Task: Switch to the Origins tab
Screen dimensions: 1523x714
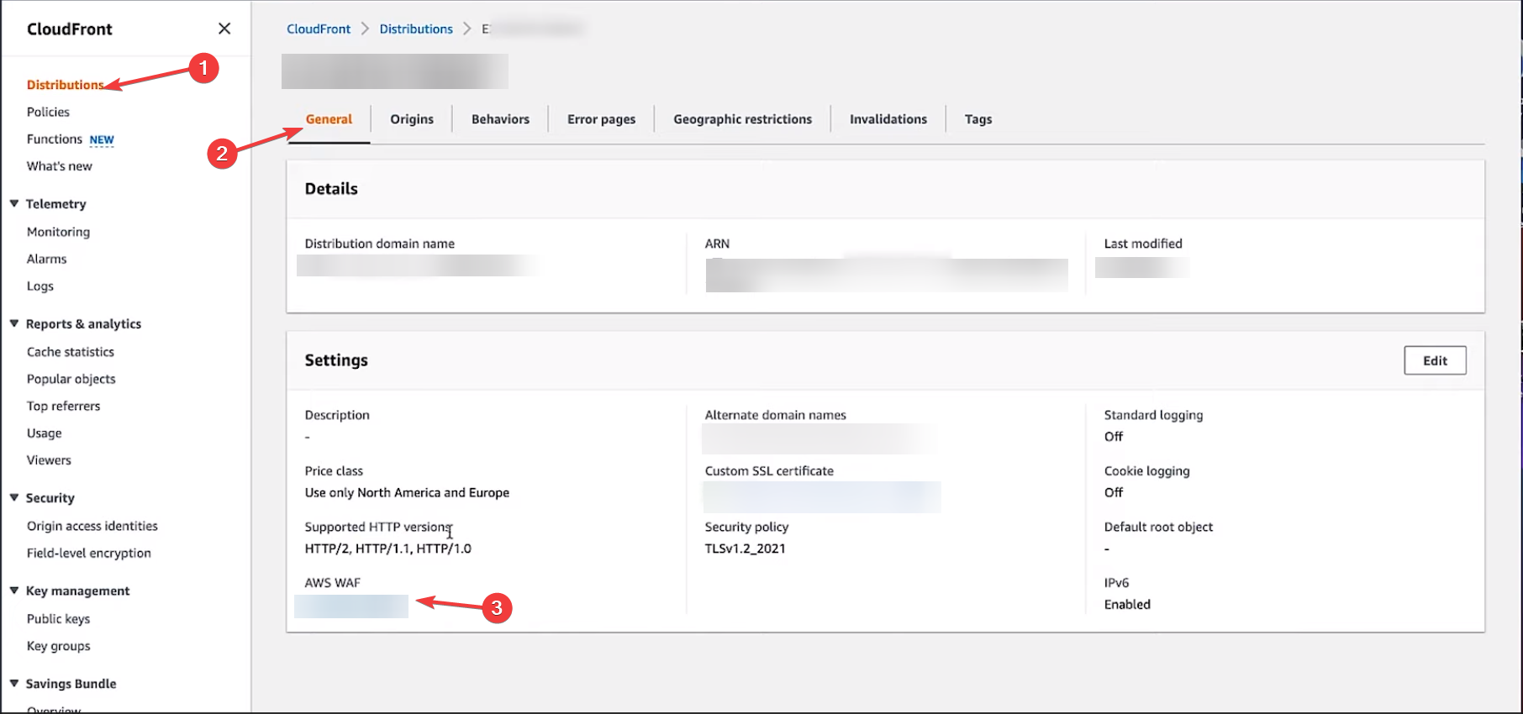Action: (412, 119)
